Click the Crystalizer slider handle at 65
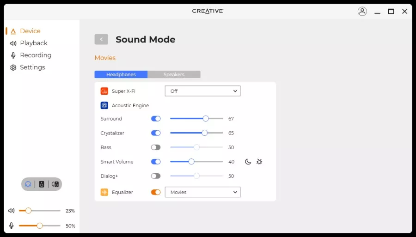Image resolution: width=416 pixels, height=237 pixels. pos(204,133)
